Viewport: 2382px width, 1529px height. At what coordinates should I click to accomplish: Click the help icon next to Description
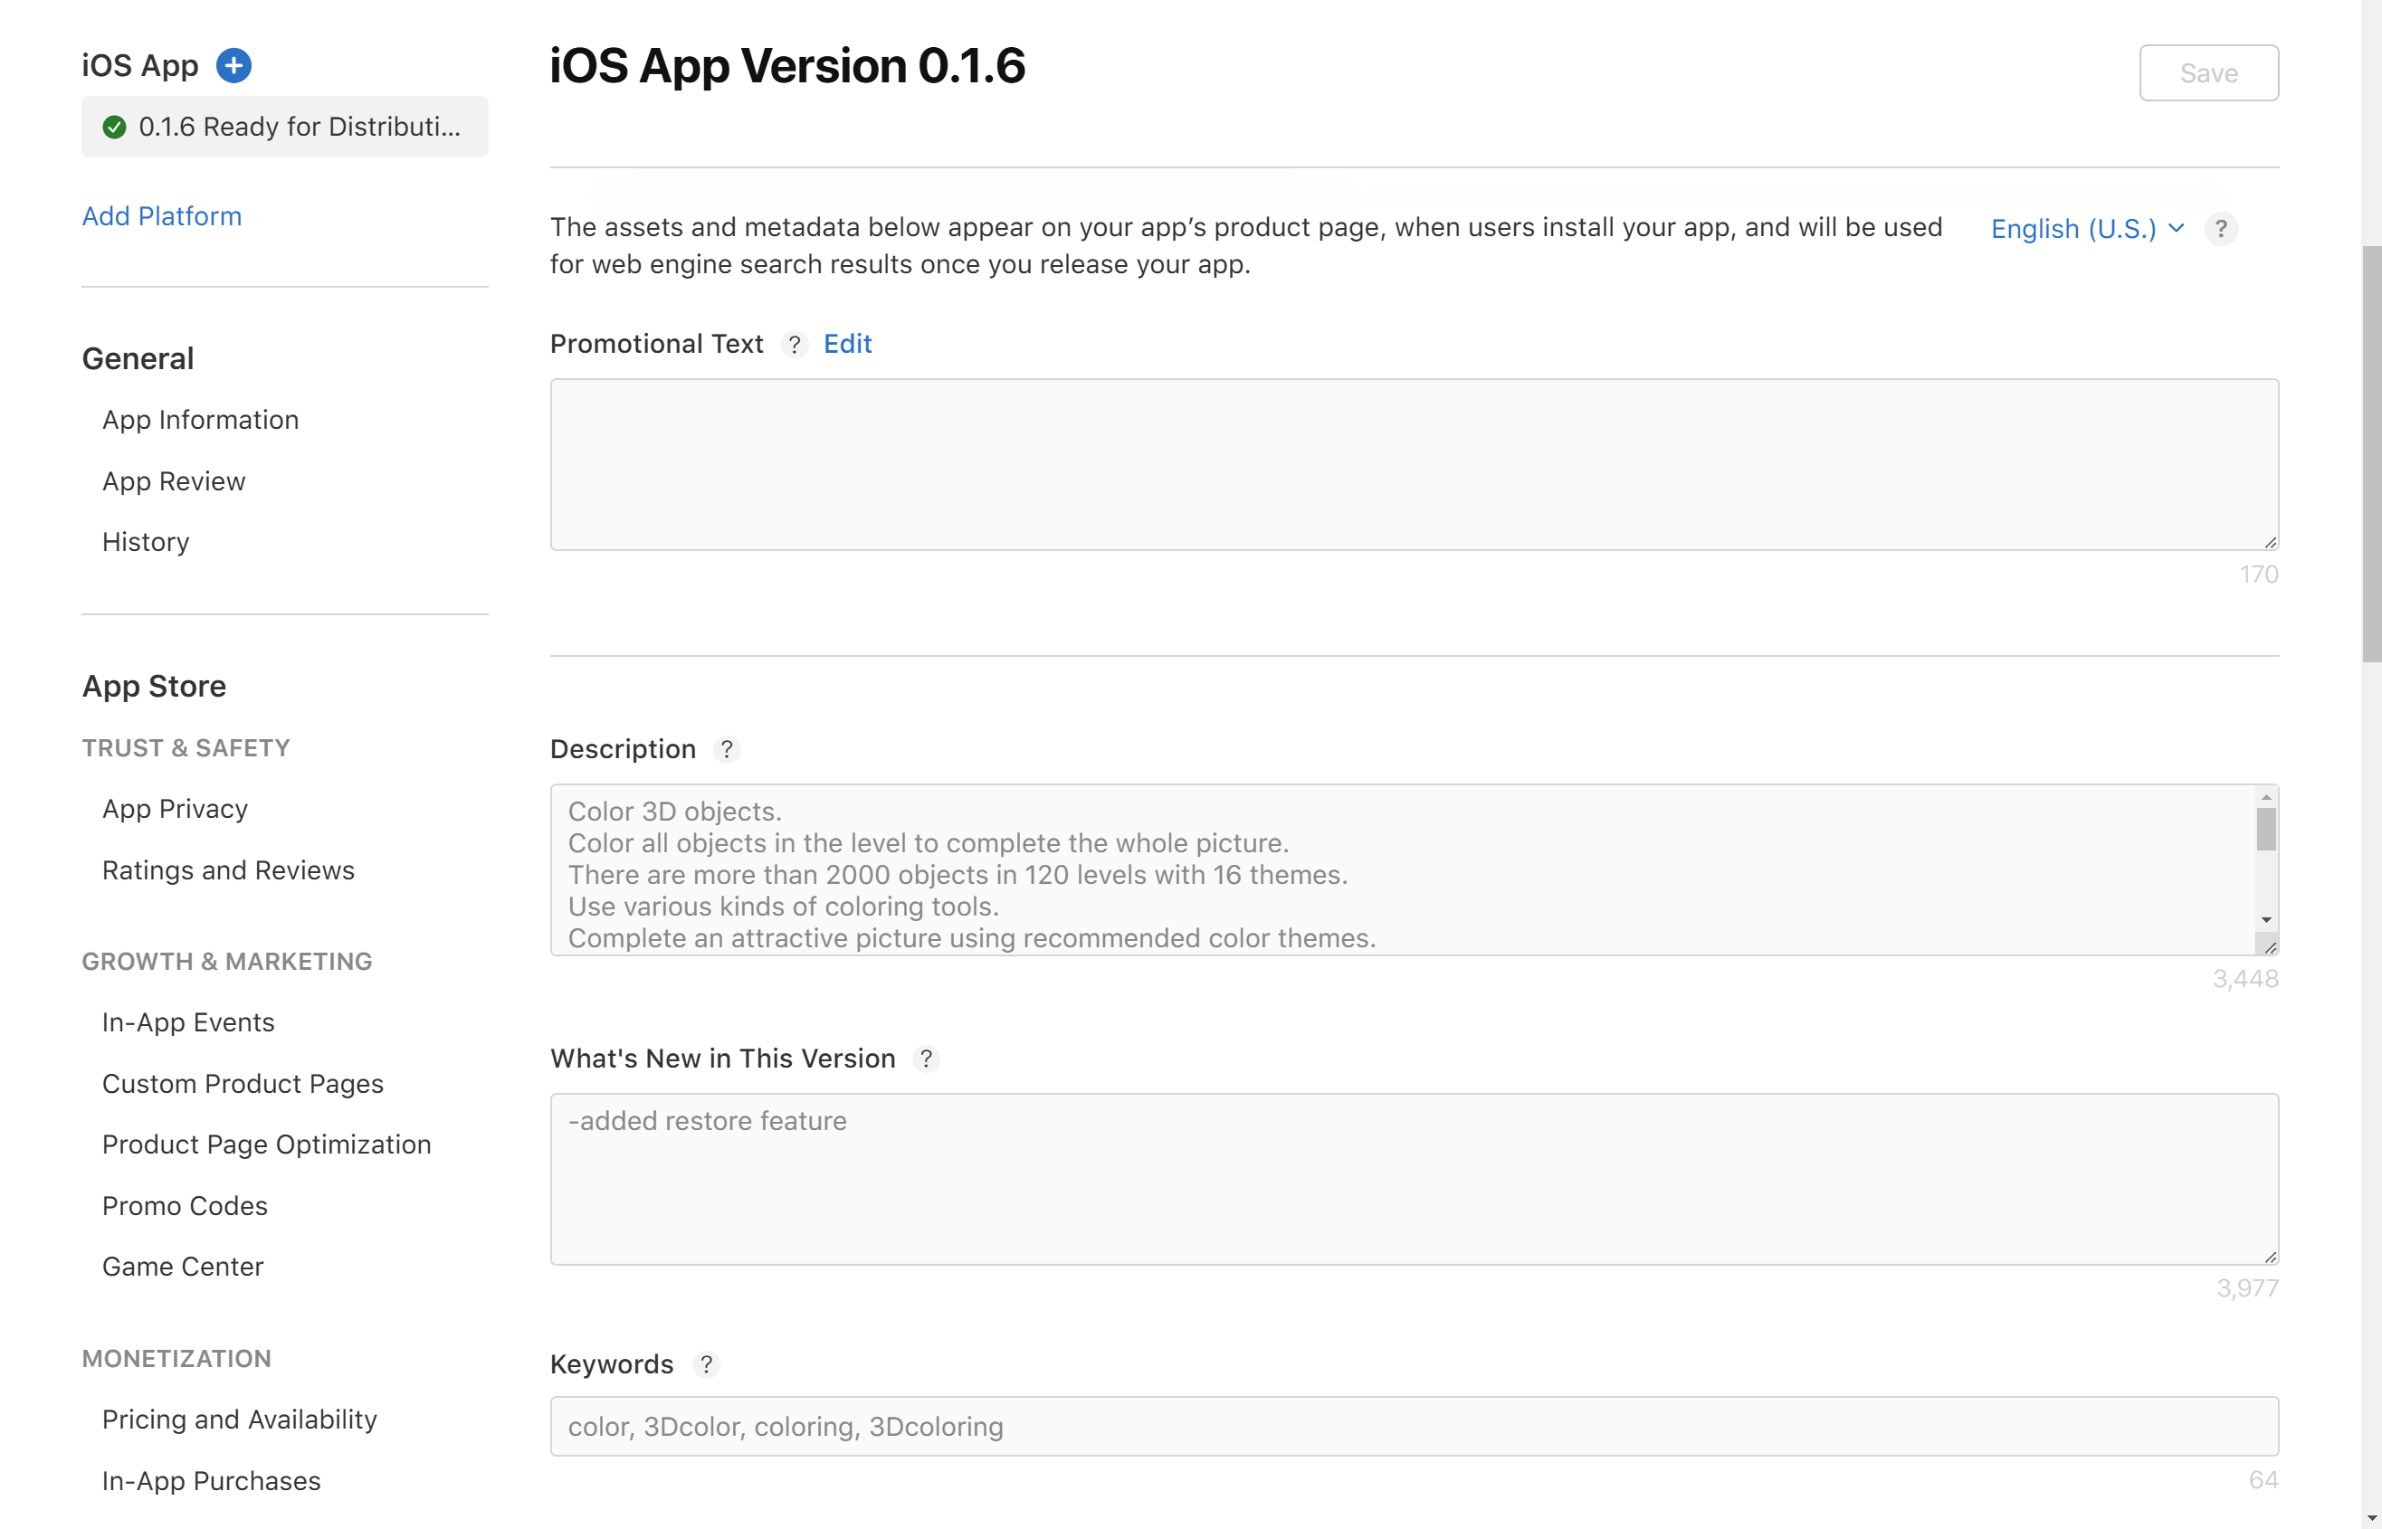coord(727,750)
